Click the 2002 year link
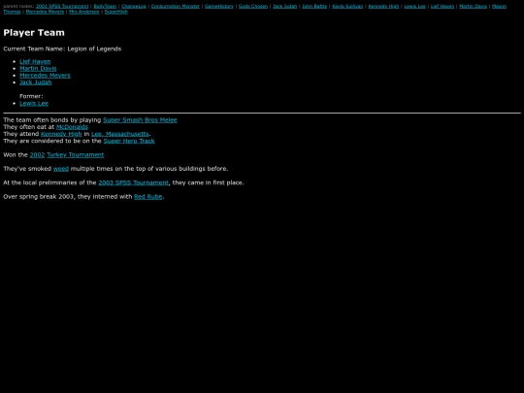Screen dimensions: 524x393 [37, 155]
